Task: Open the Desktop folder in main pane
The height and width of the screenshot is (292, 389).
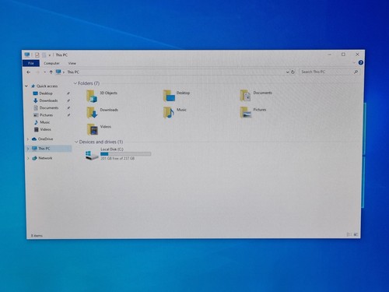Action: click(177, 96)
